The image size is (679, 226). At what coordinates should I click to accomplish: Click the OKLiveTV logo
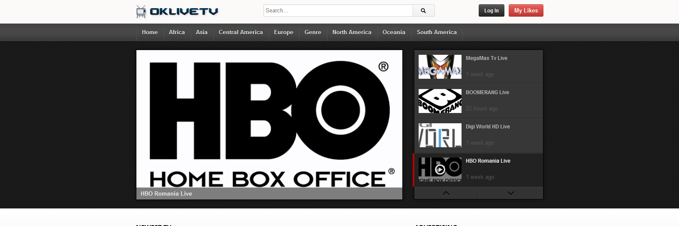[x=177, y=11]
